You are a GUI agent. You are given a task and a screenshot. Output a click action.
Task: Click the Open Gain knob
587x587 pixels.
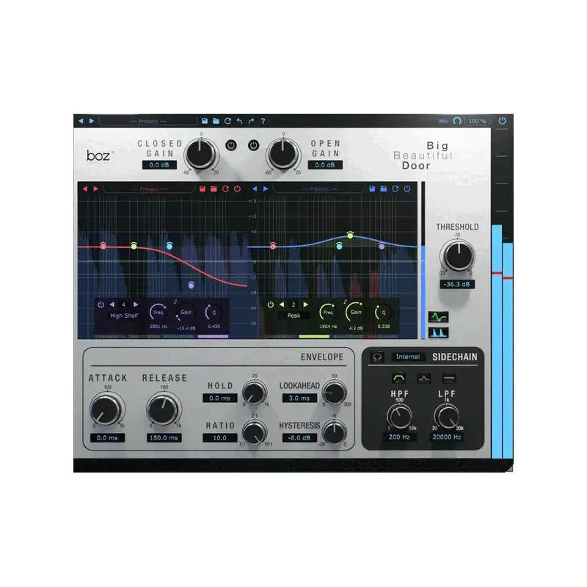point(283,154)
